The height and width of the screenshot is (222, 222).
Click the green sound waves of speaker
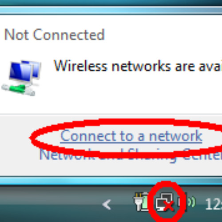(x=192, y=202)
